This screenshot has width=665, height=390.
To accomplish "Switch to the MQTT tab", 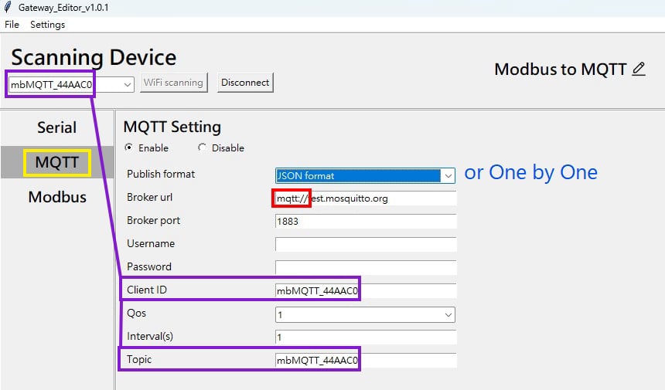I will point(56,162).
